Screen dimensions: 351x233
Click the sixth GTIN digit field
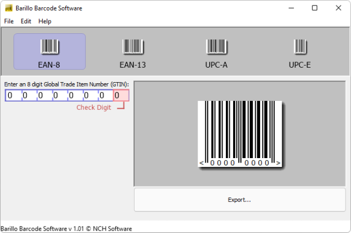pyautogui.click(x=91, y=95)
